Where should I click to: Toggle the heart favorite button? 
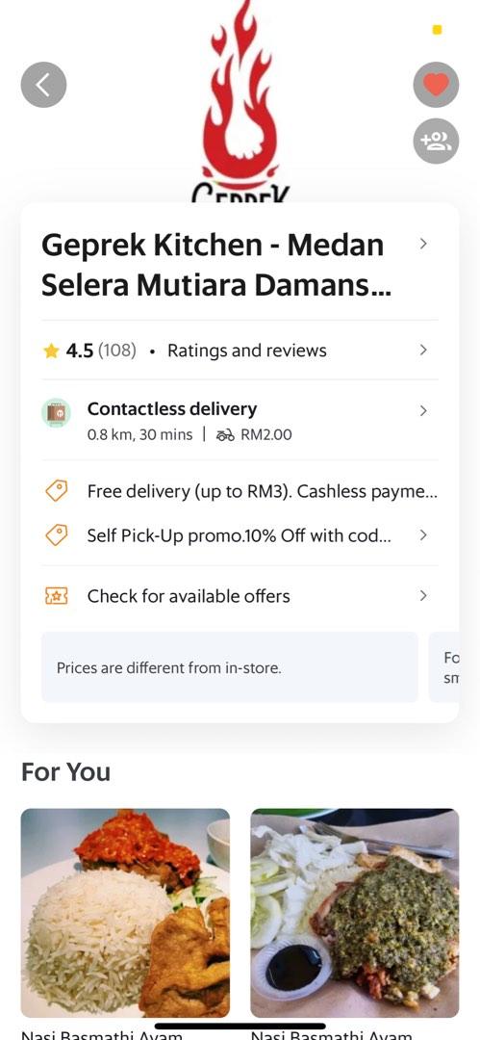pyautogui.click(x=436, y=85)
